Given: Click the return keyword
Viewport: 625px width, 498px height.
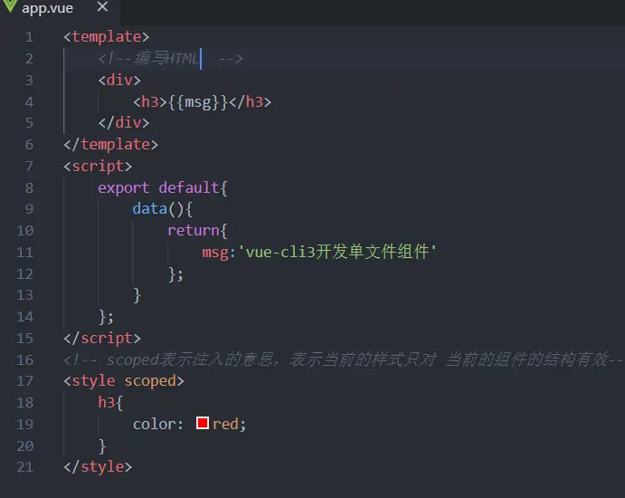Looking at the screenshot, I should (194, 231).
